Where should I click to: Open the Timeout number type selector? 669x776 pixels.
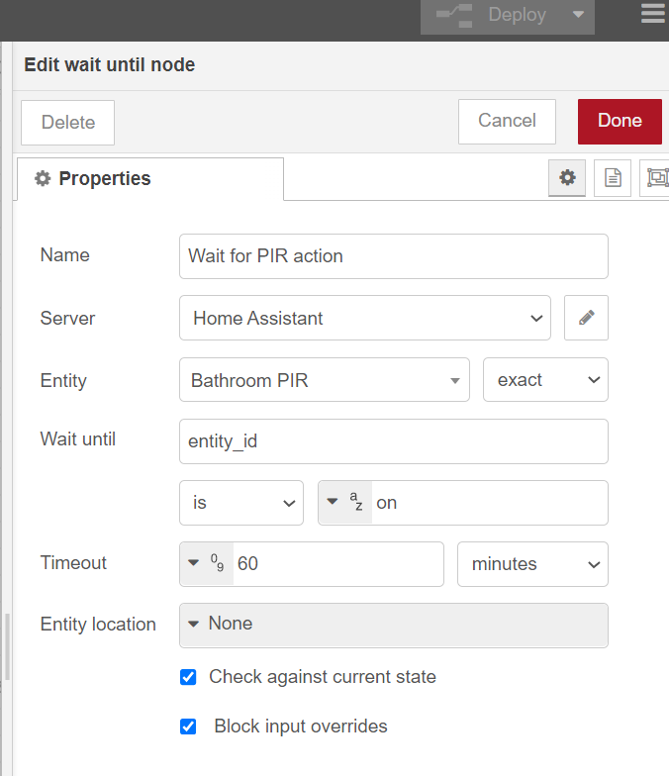click(x=206, y=563)
